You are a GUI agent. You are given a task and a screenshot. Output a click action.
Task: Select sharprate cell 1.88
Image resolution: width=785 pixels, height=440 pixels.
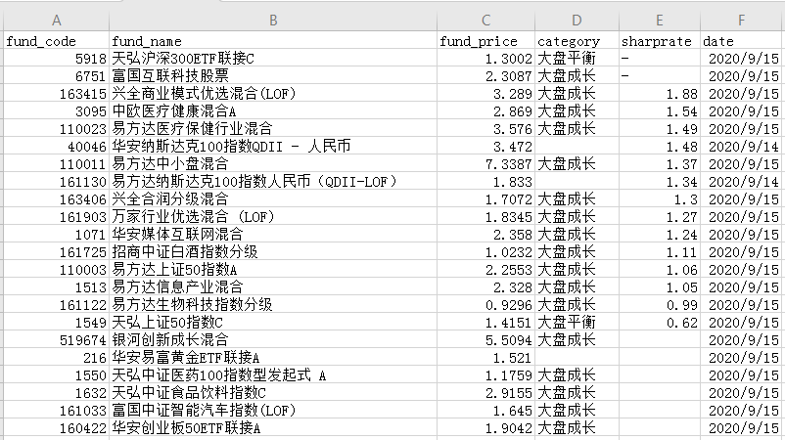click(660, 93)
